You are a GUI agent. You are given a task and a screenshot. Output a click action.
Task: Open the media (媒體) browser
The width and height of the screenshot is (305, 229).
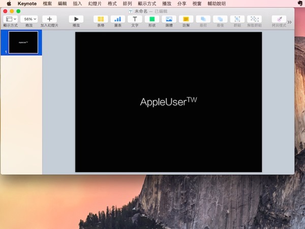pyautogui.click(x=169, y=19)
